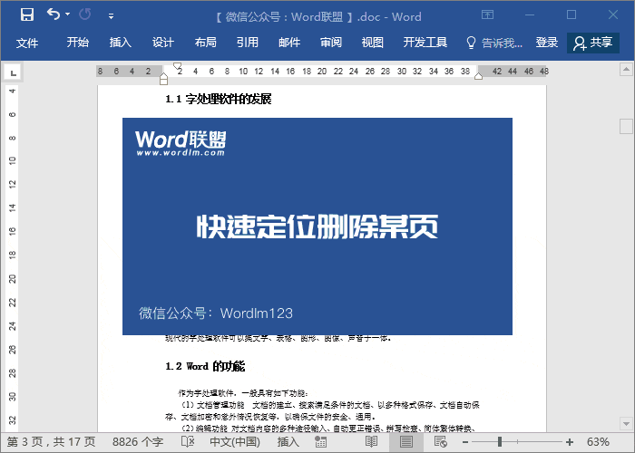Screen dimensions: 635x453
Task: Switch to the 审阅 ribbon tab
Action: point(331,42)
